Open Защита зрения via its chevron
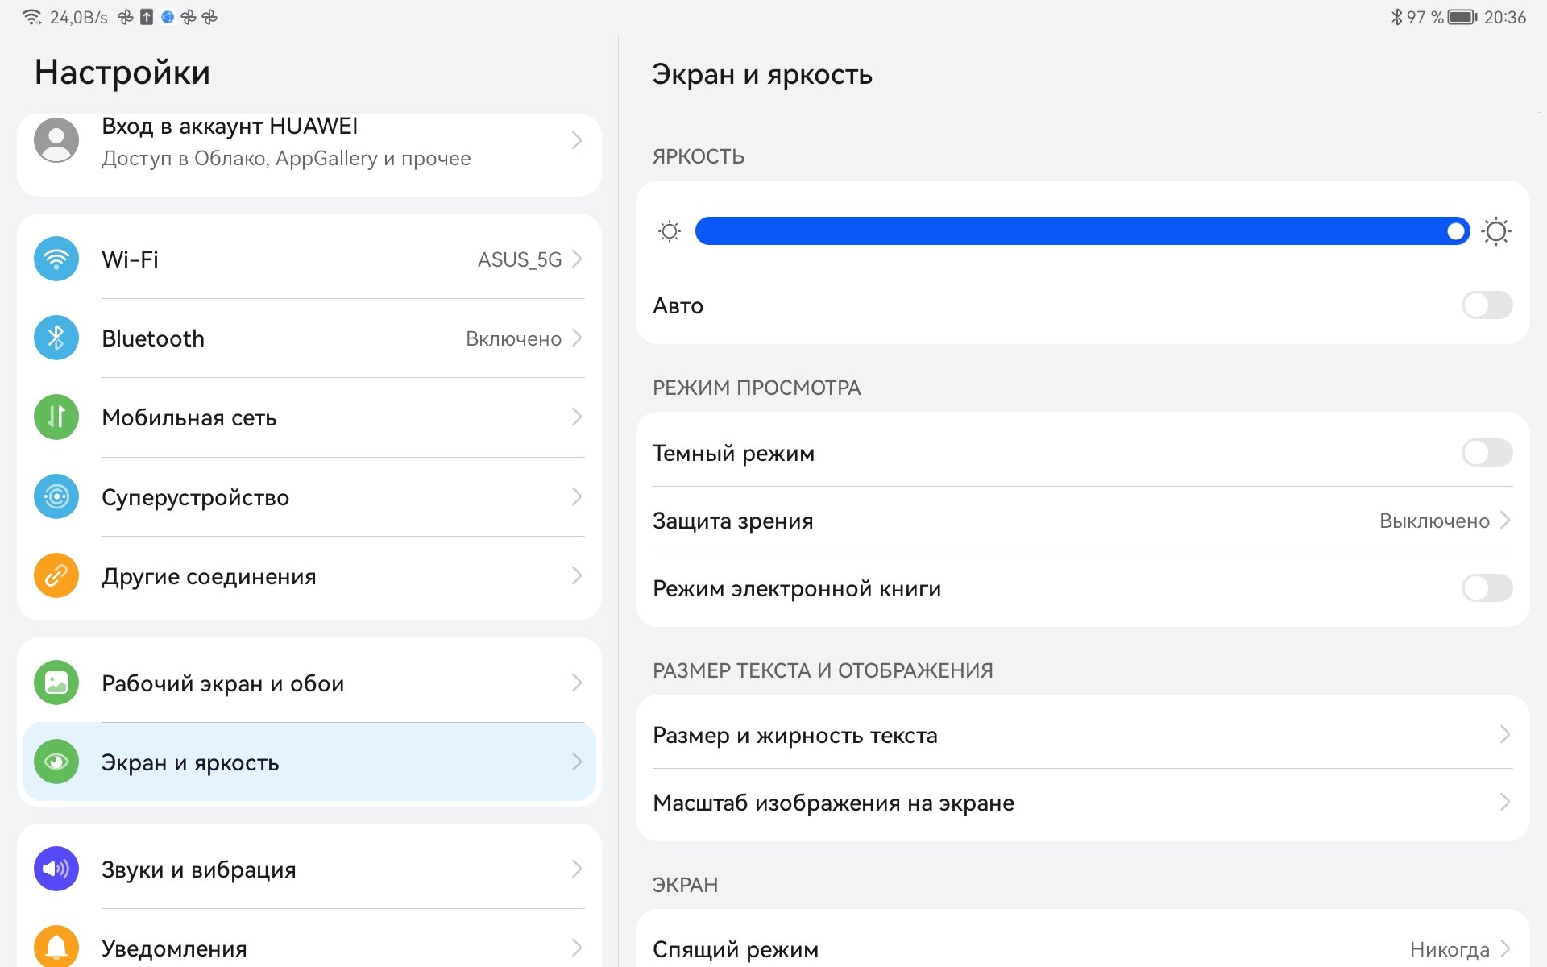 (x=1505, y=521)
